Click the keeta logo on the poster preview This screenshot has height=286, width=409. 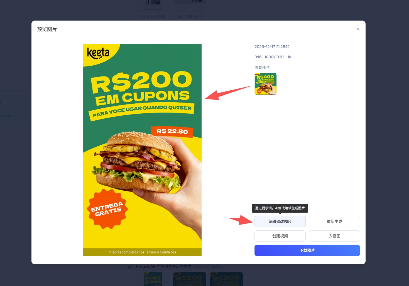tap(98, 53)
